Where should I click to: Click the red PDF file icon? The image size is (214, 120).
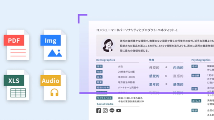coord(17,45)
